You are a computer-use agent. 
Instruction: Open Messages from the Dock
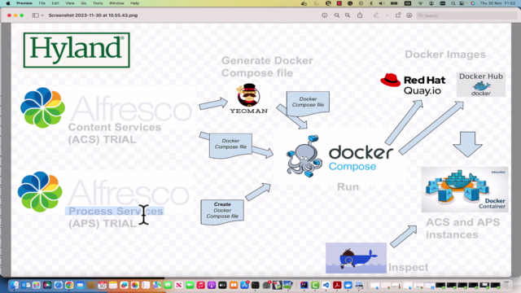click(168, 285)
